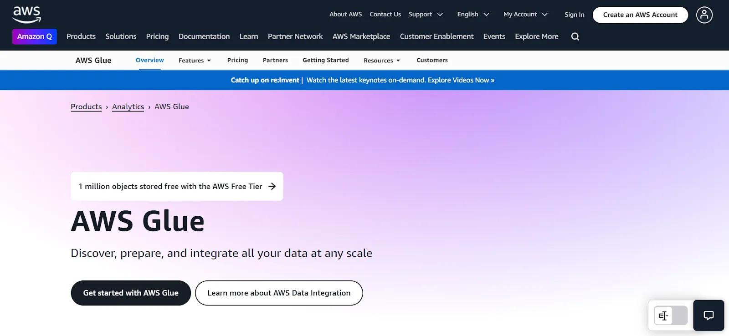Screen dimensions: 729x336
Task: Open the Explore More menu
Action: coord(537,36)
